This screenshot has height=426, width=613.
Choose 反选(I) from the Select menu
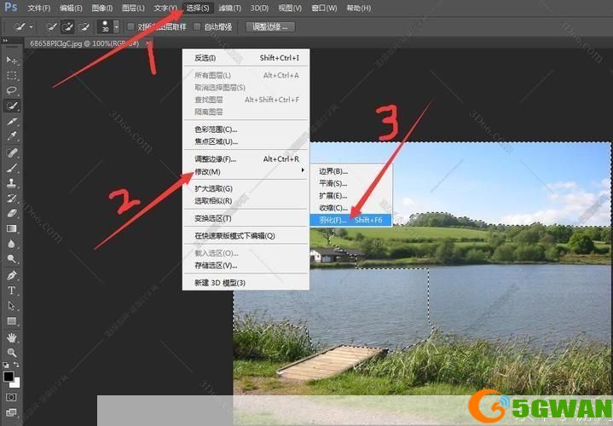pyautogui.click(x=246, y=58)
